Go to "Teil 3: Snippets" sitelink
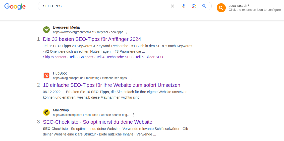 coord(81,57)
